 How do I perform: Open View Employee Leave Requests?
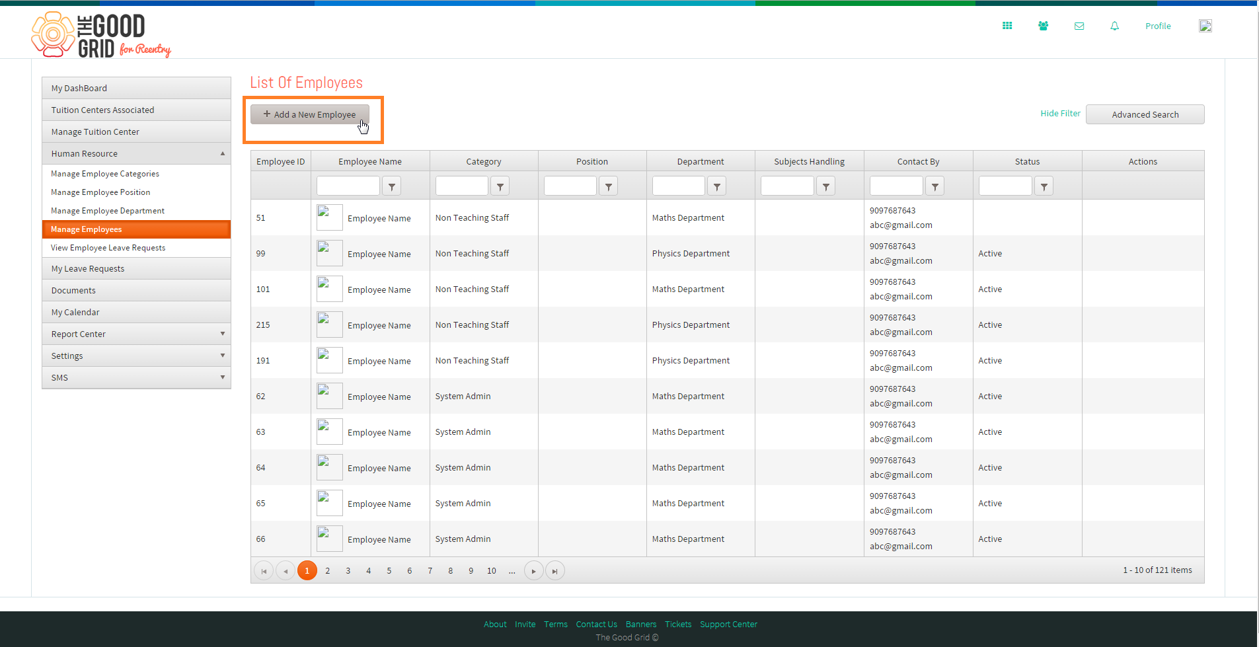136,248
